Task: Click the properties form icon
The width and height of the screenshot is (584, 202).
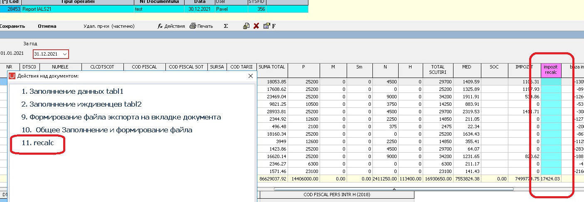Action: pyautogui.click(x=267, y=26)
